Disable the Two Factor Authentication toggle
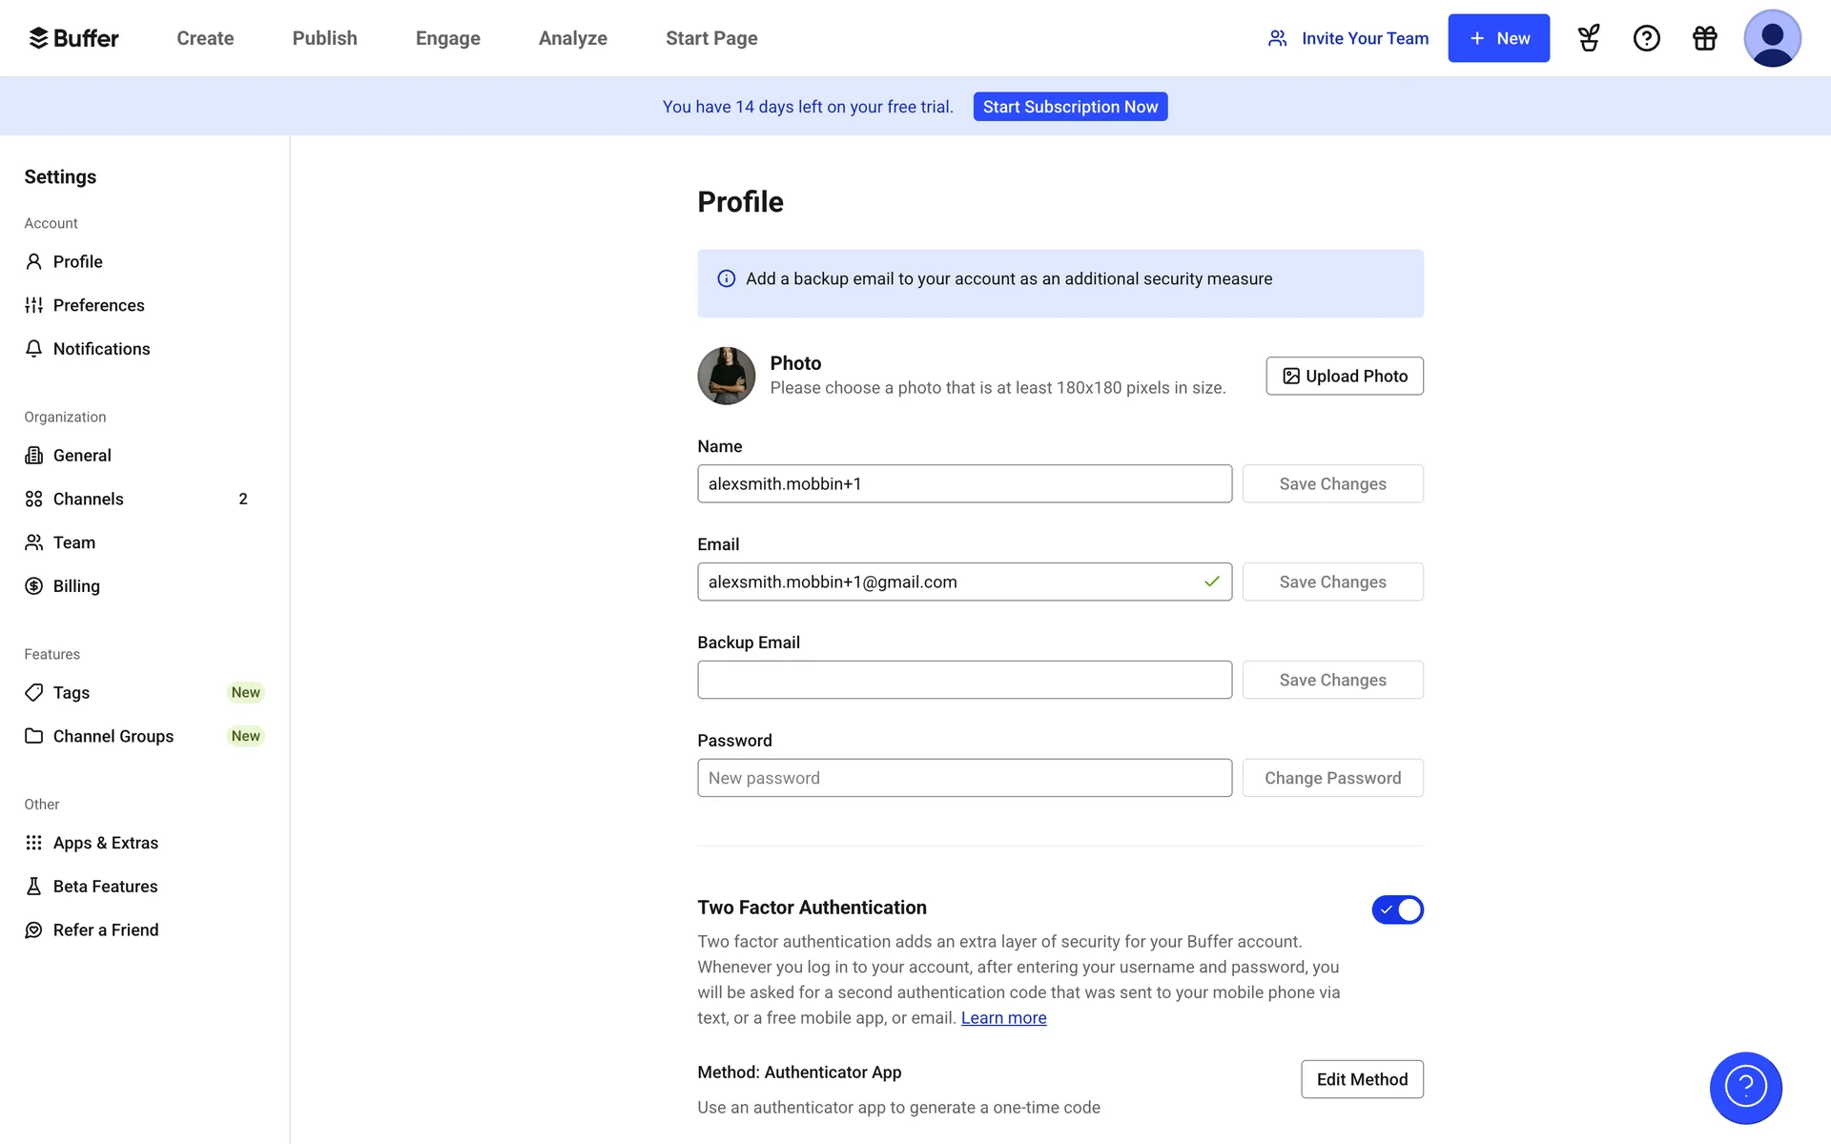This screenshot has height=1144, width=1831. click(1397, 909)
